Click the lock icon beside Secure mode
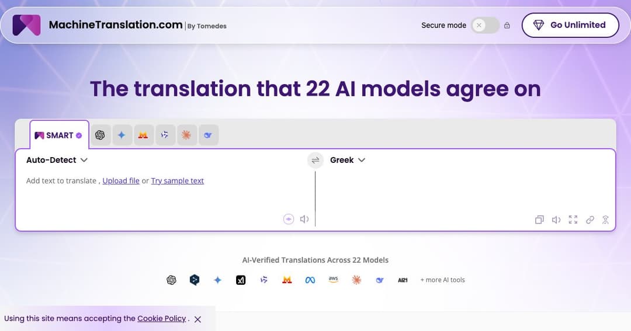The height and width of the screenshot is (331, 631). pyautogui.click(x=507, y=25)
